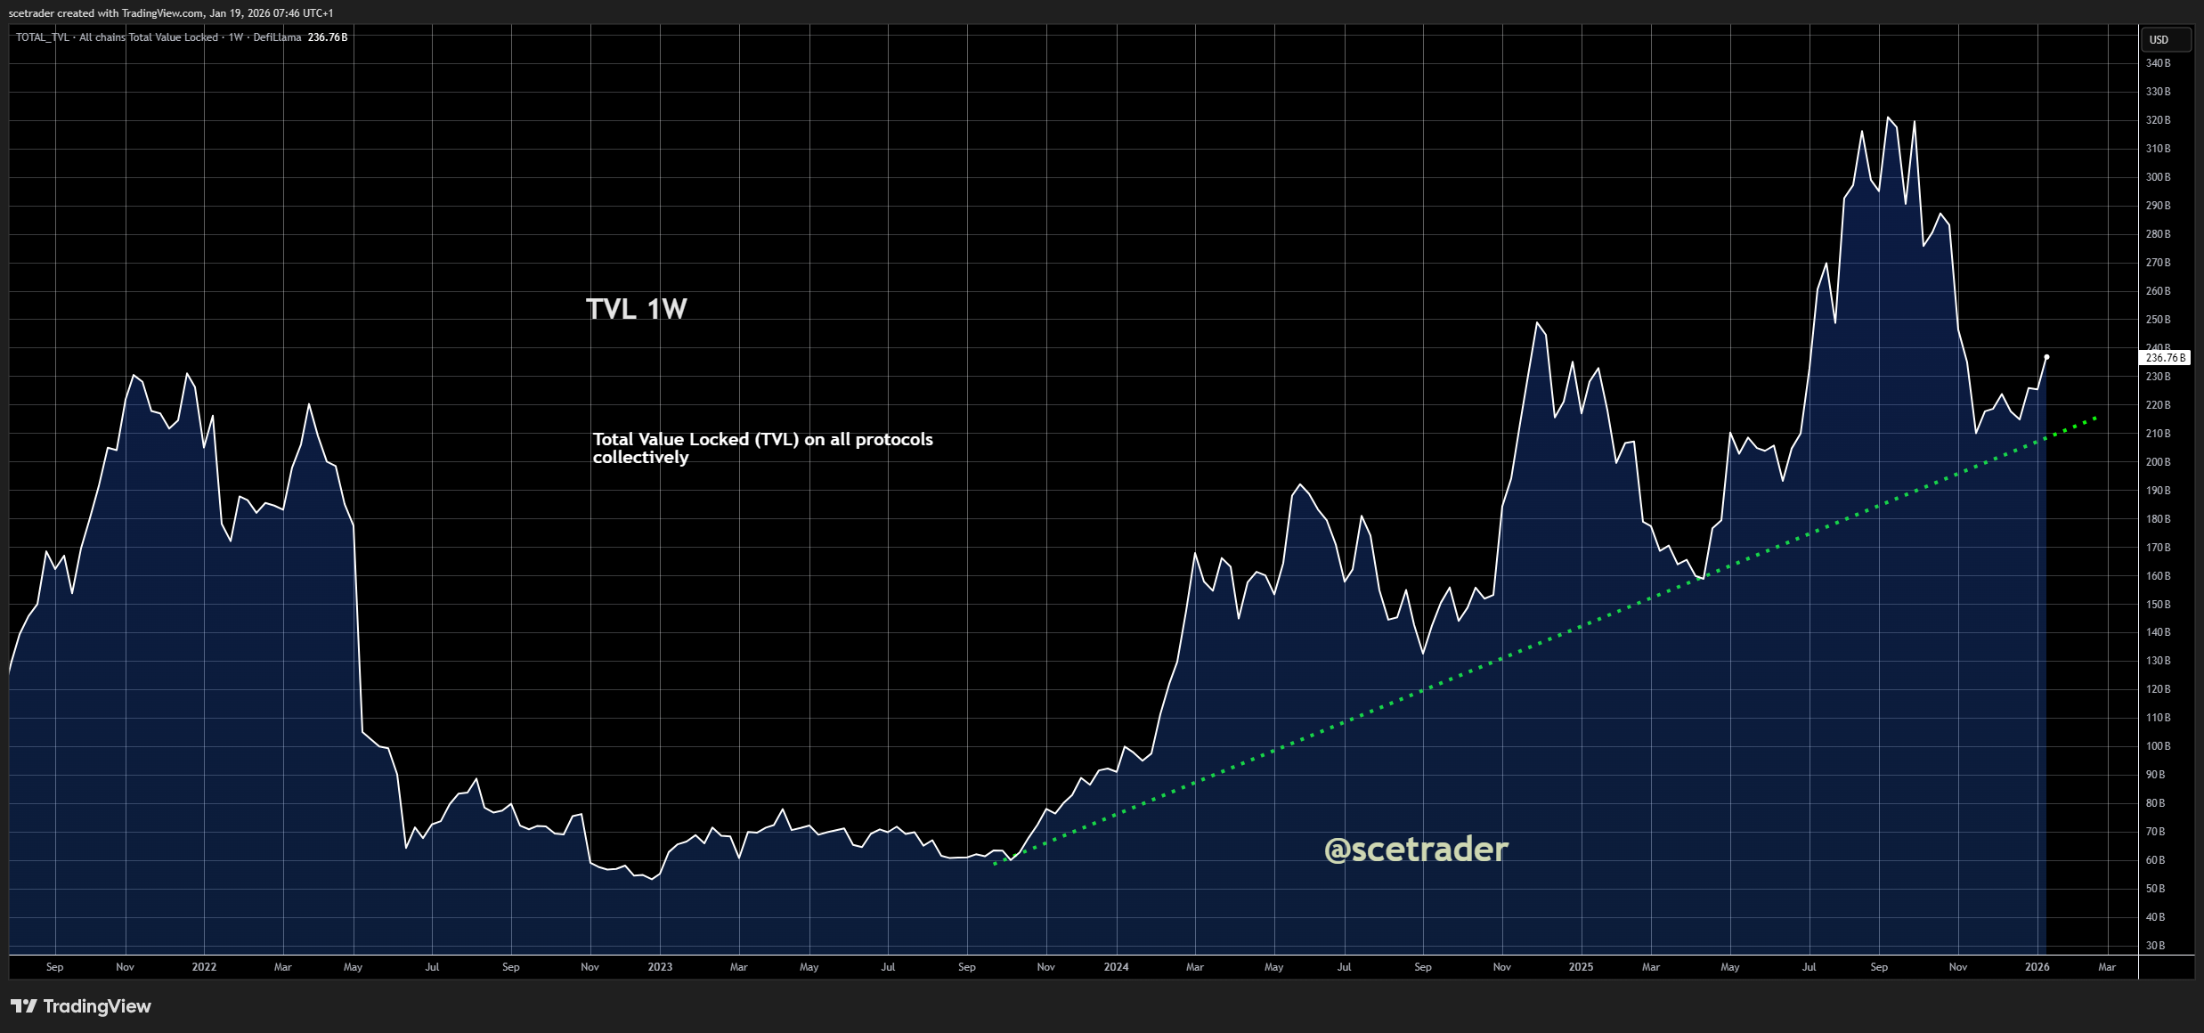Click the 236.76B last-price label on the scale
2204x1033 pixels.
click(x=2167, y=357)
